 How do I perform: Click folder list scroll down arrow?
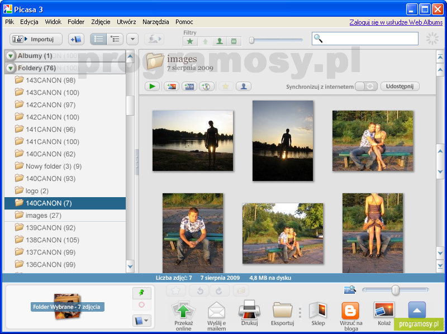[130, 266]
